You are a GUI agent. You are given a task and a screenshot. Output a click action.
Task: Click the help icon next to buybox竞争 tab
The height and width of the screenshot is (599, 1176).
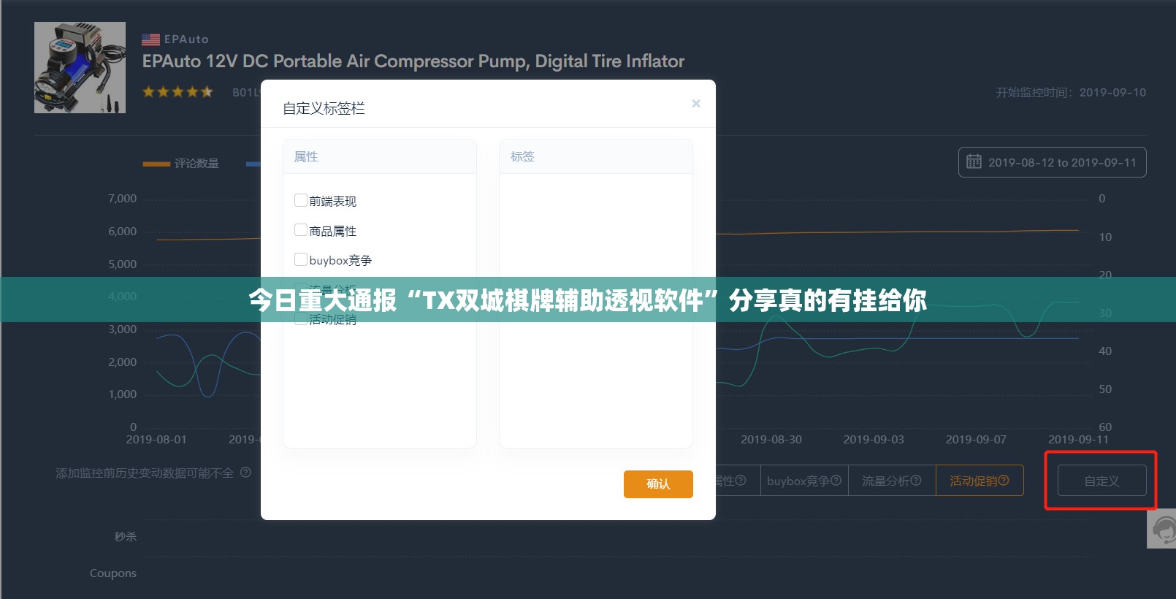click(836, 481)
